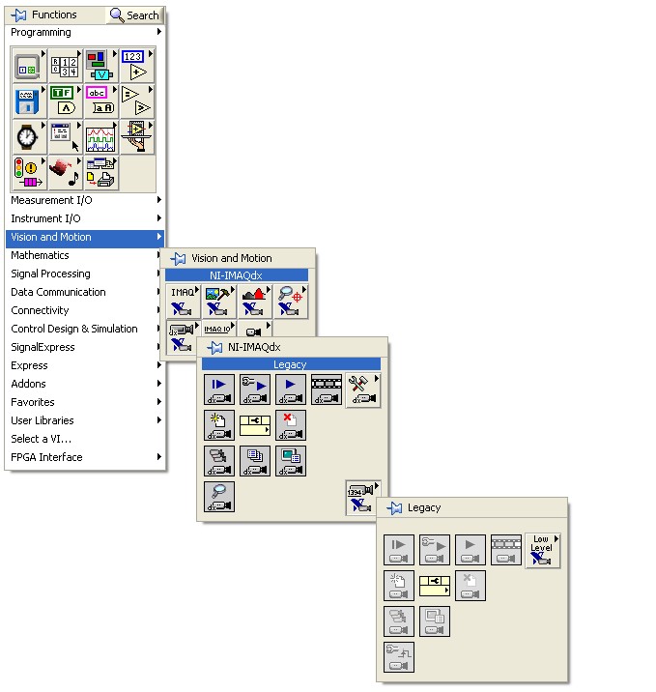Open the Measurement I/O menu entry
Viewport: 656px width, 692px height.
pos(85,200)
